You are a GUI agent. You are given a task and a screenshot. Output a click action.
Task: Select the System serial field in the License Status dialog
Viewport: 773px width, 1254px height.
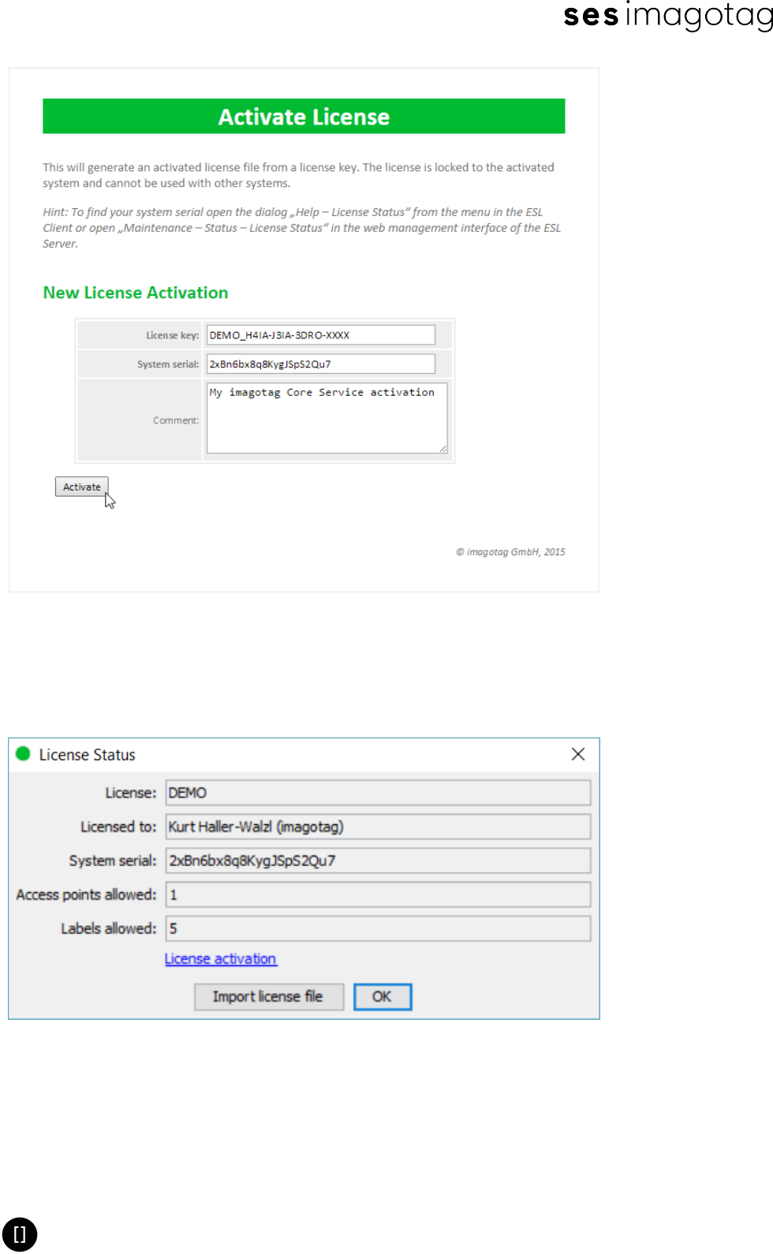[x=378, y=860]
